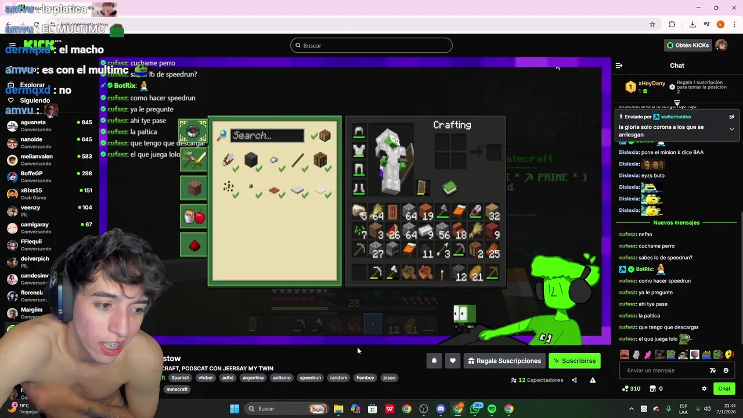
Task: Open File Explorer from taskbar
Action: tap(338, 409)
